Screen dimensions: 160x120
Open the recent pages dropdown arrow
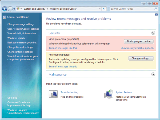pyautogui.click(x=14, y=9)
